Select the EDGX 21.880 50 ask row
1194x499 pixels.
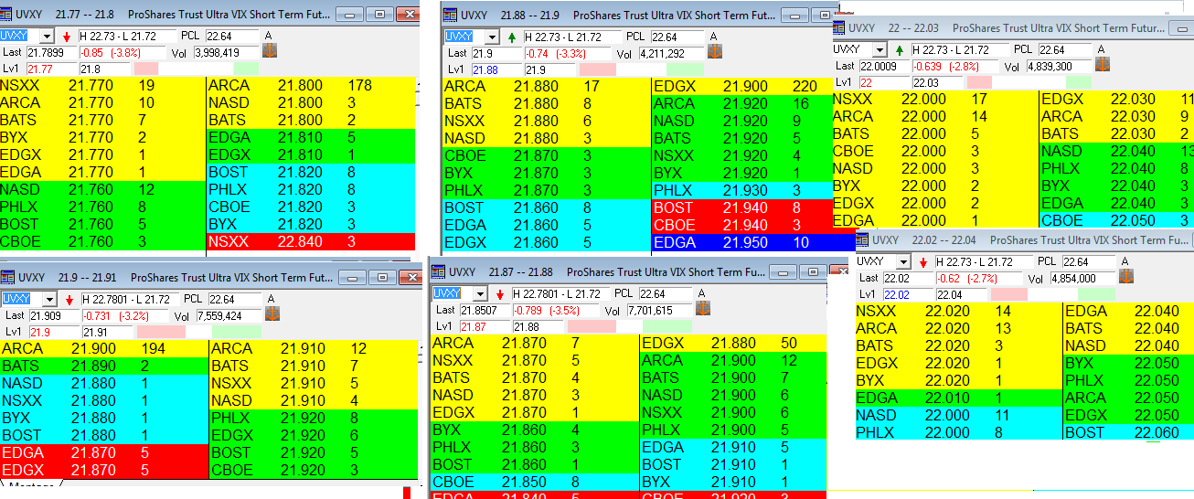[x=733, y=343]
